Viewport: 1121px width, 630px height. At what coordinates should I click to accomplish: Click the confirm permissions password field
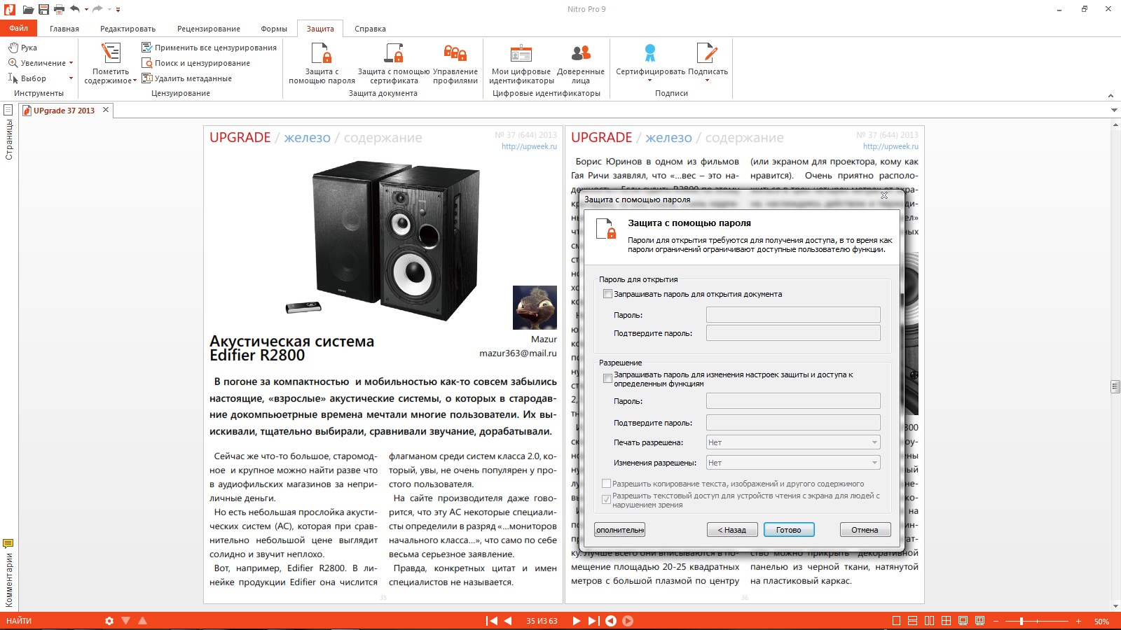793,423
